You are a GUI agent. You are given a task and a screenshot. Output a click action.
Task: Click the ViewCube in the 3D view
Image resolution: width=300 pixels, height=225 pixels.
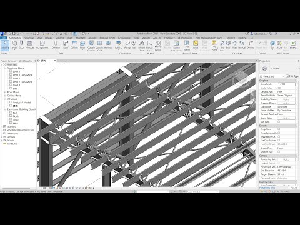[241, 78]
